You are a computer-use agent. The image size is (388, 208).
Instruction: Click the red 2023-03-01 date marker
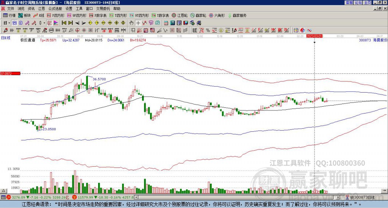[x=314, y=36]
